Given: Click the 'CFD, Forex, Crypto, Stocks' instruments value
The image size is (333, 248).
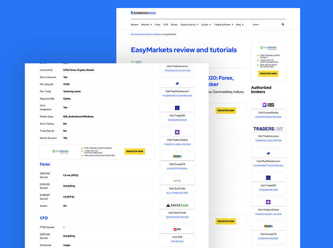Looking at the screenshot, I should click(x=78, y=70).
